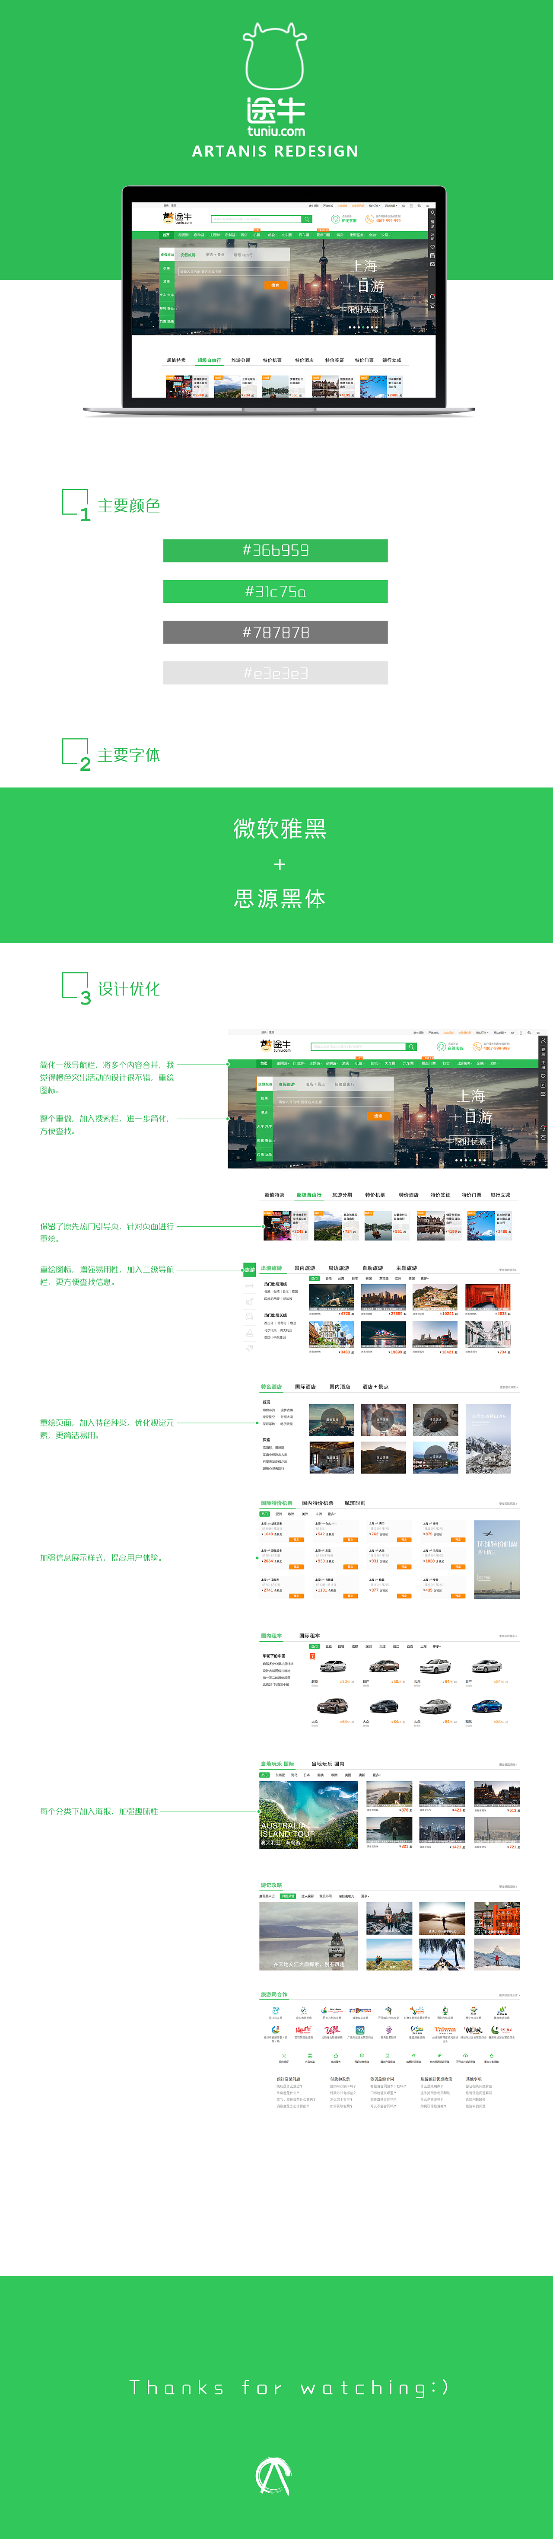
Task: Open the 国内特价机票 tab
Action: pyautogui.click(x=318, y=1503)
